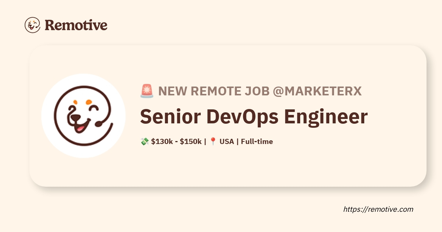The image size is (442, 232).
Task: Click the red location pin icon
Action: pyautogui.click(x=213, y=141)
